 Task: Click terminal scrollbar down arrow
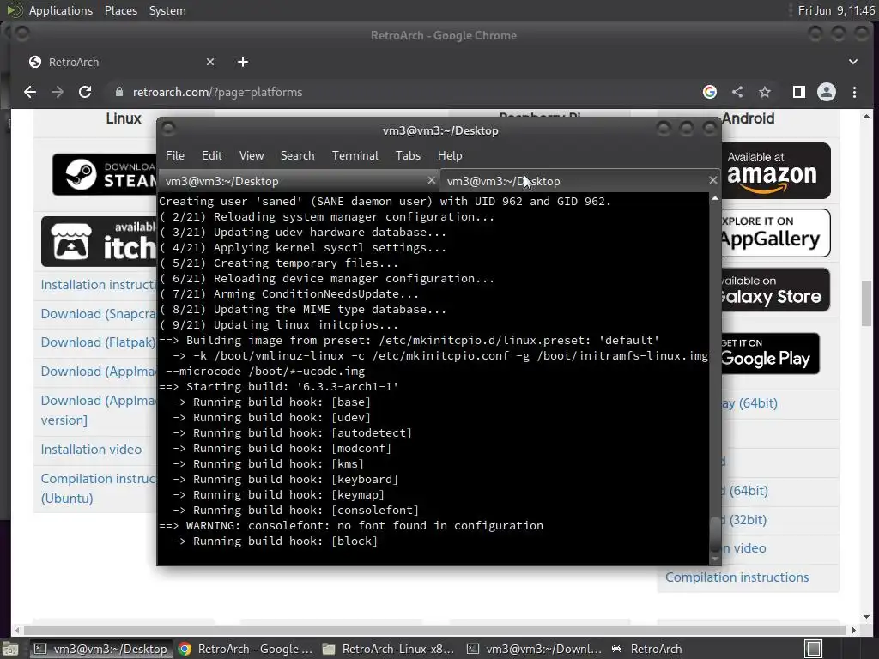[x=715, y=559]
